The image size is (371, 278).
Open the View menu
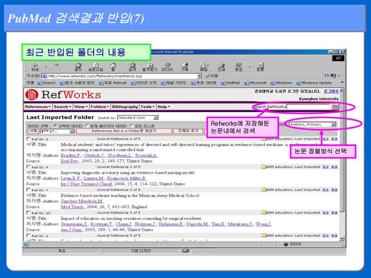pos(81,107)
